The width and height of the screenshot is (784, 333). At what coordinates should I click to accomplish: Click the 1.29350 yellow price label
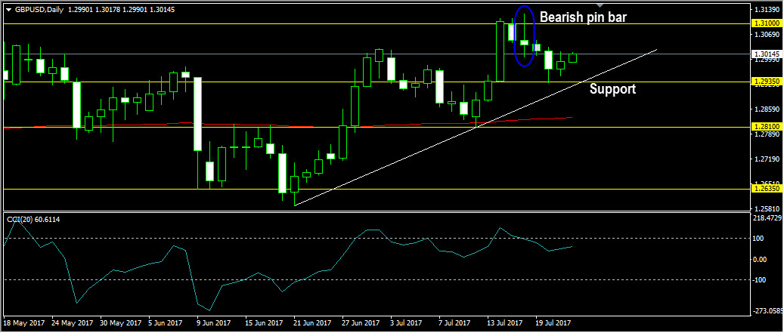[x=765, y=81]
